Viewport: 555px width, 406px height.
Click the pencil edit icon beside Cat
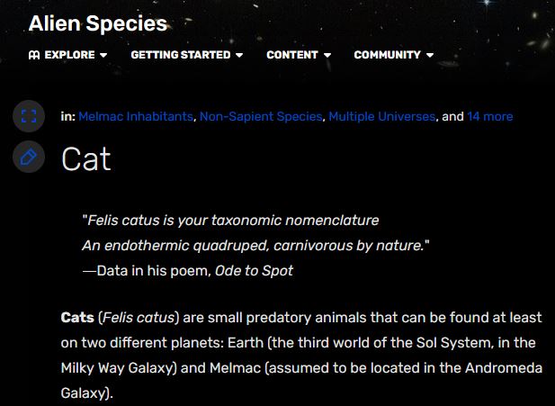click(28, 158)
